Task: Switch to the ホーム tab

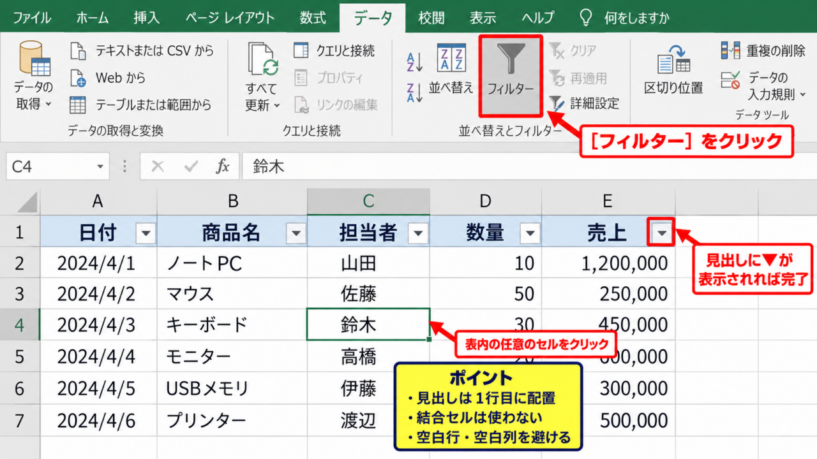Action: 93,17
